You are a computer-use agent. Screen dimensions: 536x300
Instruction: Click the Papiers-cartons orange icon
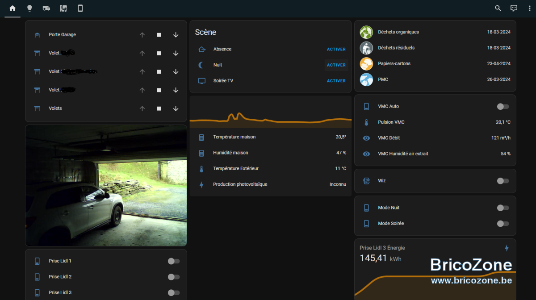(366, 63)
